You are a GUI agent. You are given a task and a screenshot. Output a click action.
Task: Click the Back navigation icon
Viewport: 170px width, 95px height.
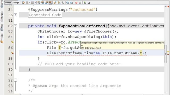(27, 3)
